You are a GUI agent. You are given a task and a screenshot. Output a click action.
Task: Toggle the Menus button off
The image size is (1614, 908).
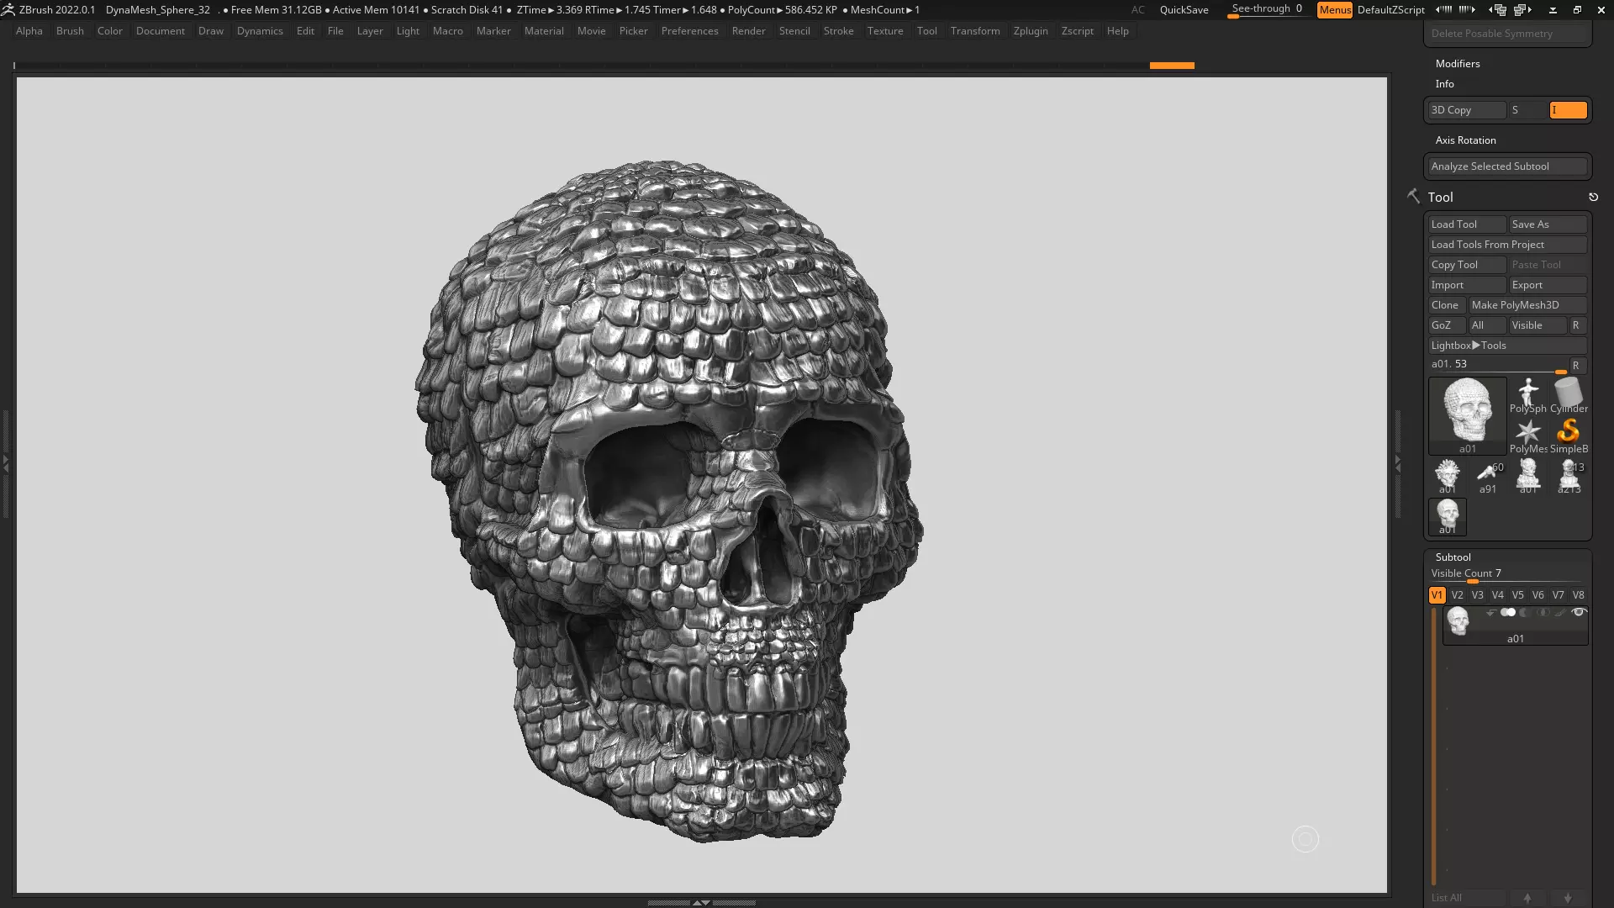[1334, 10]
